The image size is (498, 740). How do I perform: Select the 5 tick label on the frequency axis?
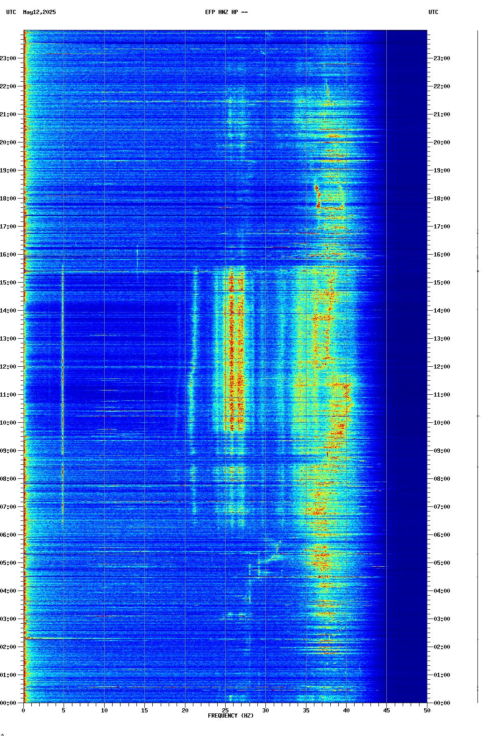(x=64, y=711)
